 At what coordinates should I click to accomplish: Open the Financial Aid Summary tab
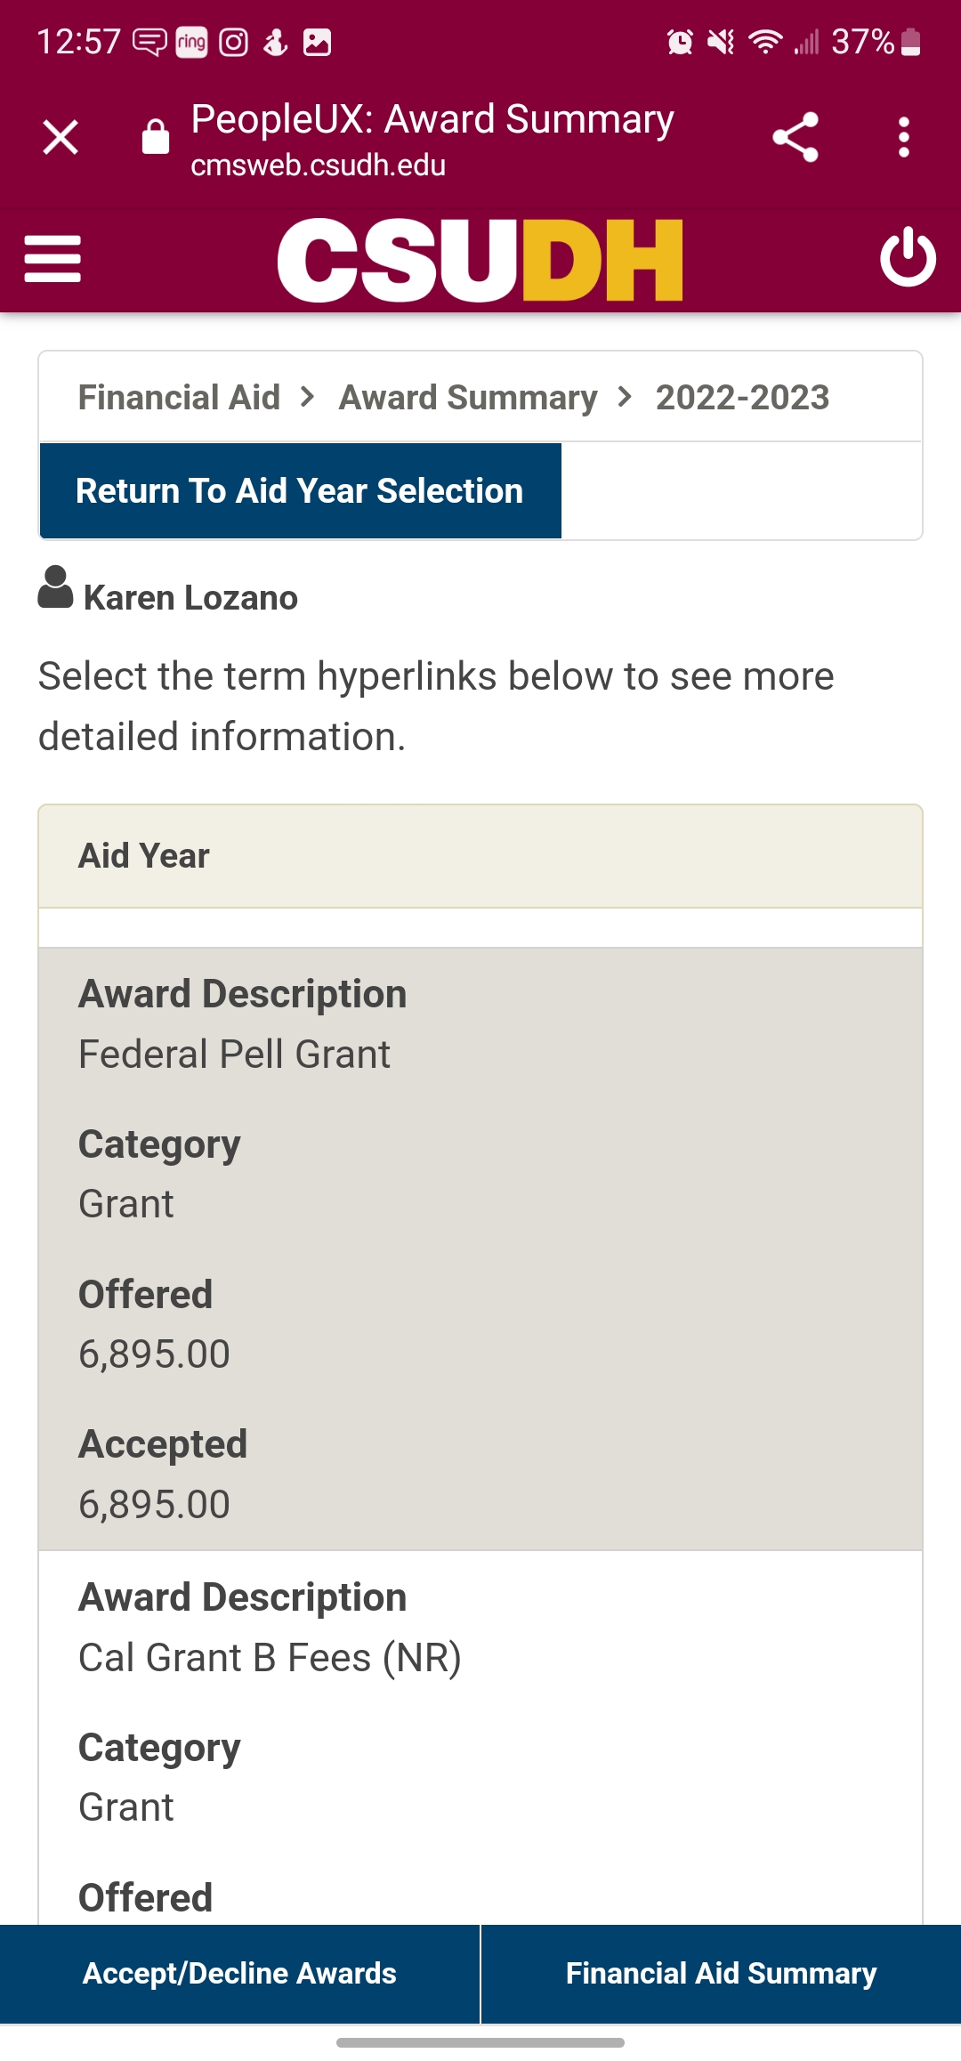click(x=722, y=1973)
